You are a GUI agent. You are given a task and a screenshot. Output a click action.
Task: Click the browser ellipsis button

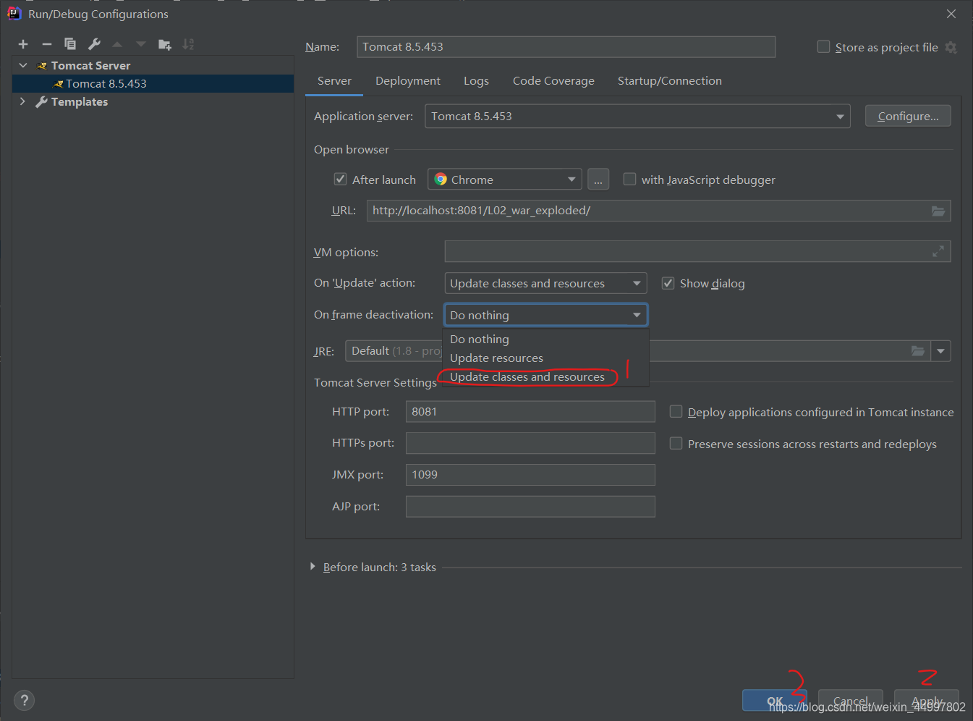click(x=598, y=180)
